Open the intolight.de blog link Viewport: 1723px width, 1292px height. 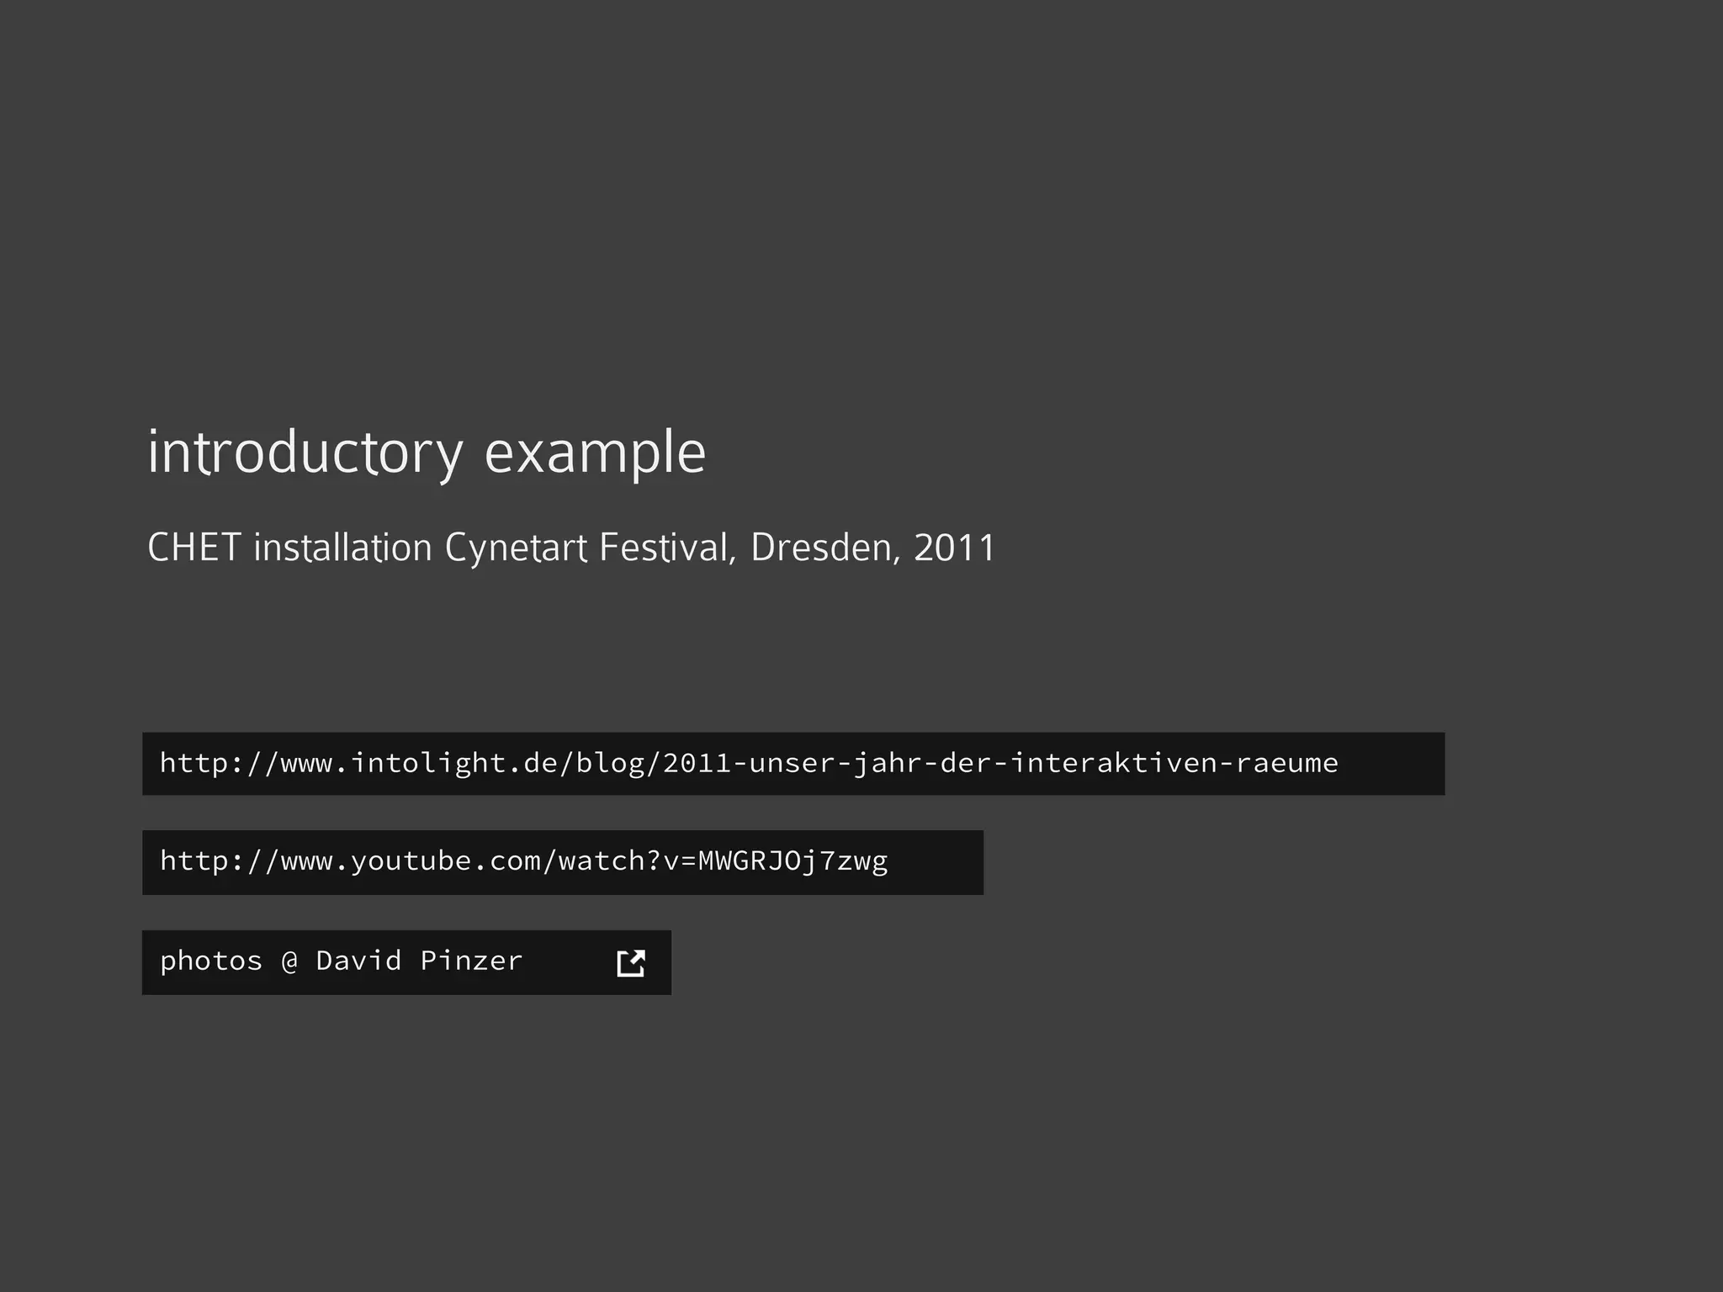pos(749,763)
